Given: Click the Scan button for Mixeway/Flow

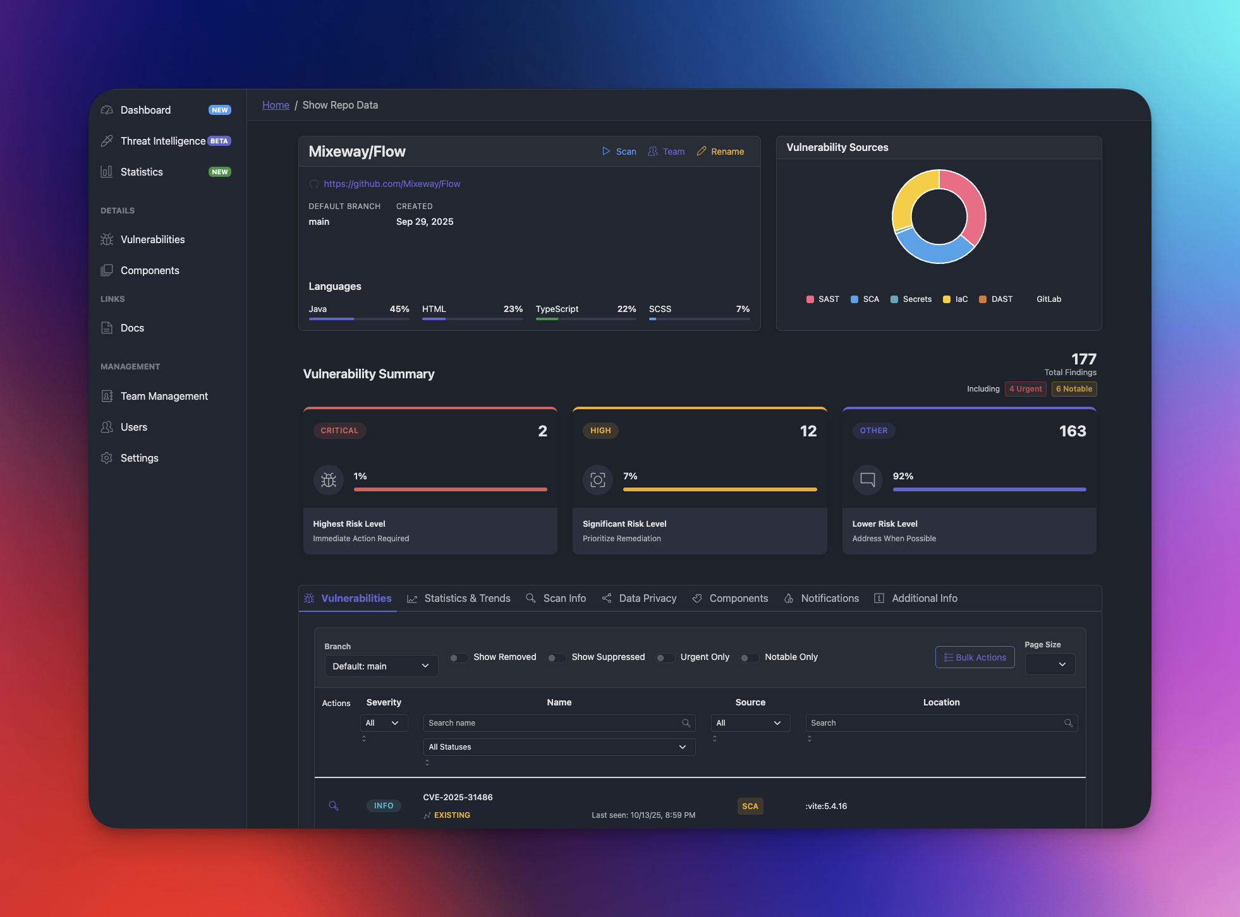Looking at the screenshot, I should click(x=619, y=152).
